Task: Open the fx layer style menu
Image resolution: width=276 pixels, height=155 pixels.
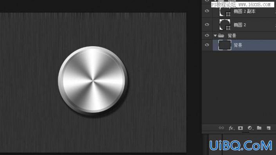Action: tap(231, 128)
